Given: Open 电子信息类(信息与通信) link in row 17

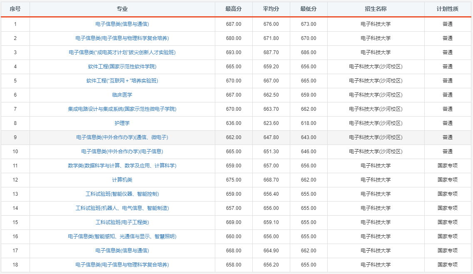Looking at the screenshot, I should point(122,251).
